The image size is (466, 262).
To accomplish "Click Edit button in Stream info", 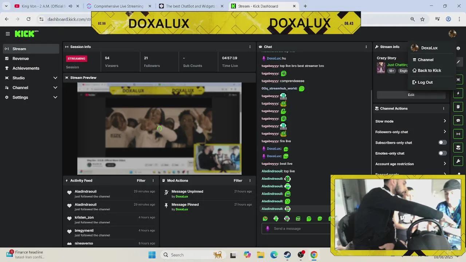I will (x=411, y=95).
